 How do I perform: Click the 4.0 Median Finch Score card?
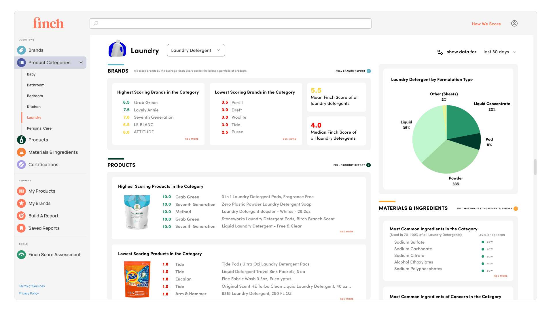coord(337,131)
